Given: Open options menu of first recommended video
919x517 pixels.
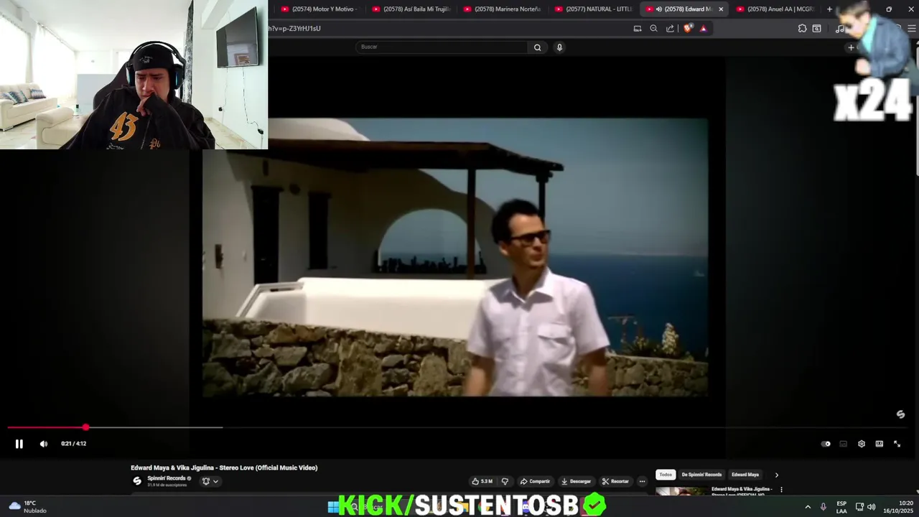Looking at the screenshot, I should [781, 490].
